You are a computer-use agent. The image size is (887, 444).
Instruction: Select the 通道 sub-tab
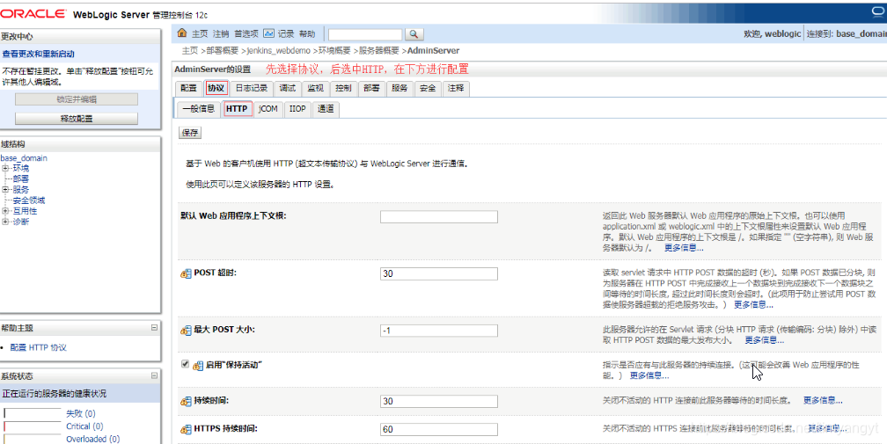click(x=326, y=109)
